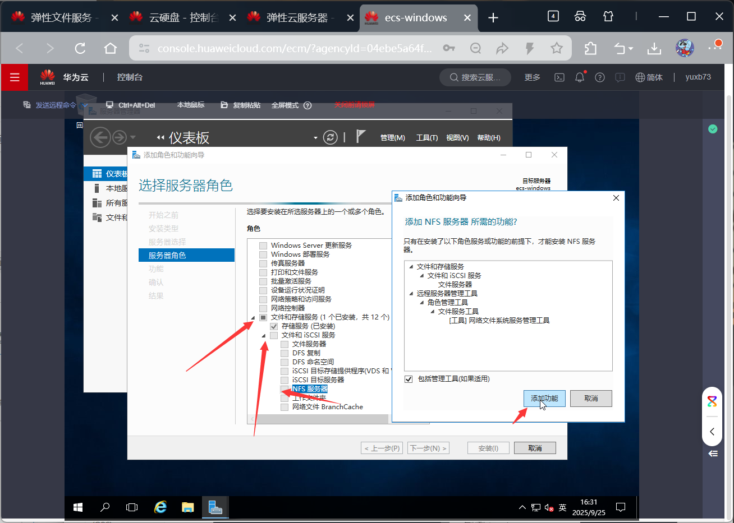Image resolution: width=734 pixels, height=523 pixels.
Task: Open the 管理(M) menu
Action: pyautogui.click(x=392, y=138)
